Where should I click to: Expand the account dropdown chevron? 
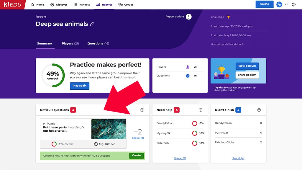(286, 4)
